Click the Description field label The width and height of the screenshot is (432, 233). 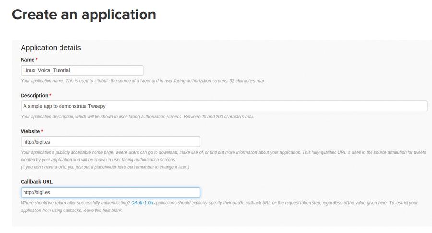(x=35, y=95)
